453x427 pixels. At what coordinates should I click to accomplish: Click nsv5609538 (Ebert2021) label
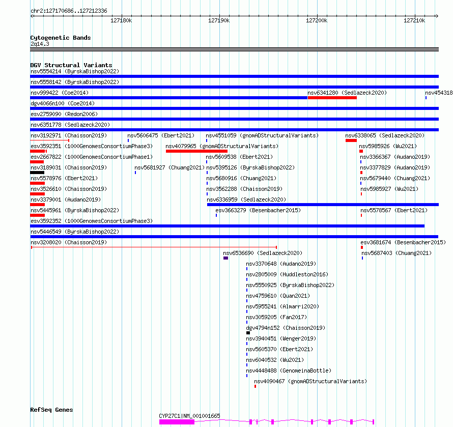point(239,157)
